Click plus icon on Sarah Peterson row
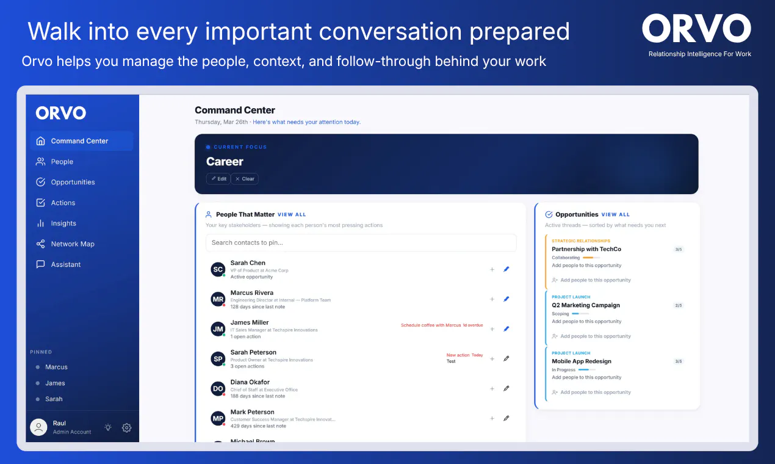Image resolution: width=775 pixels, height=464 pixels. (x=492, y=359)
